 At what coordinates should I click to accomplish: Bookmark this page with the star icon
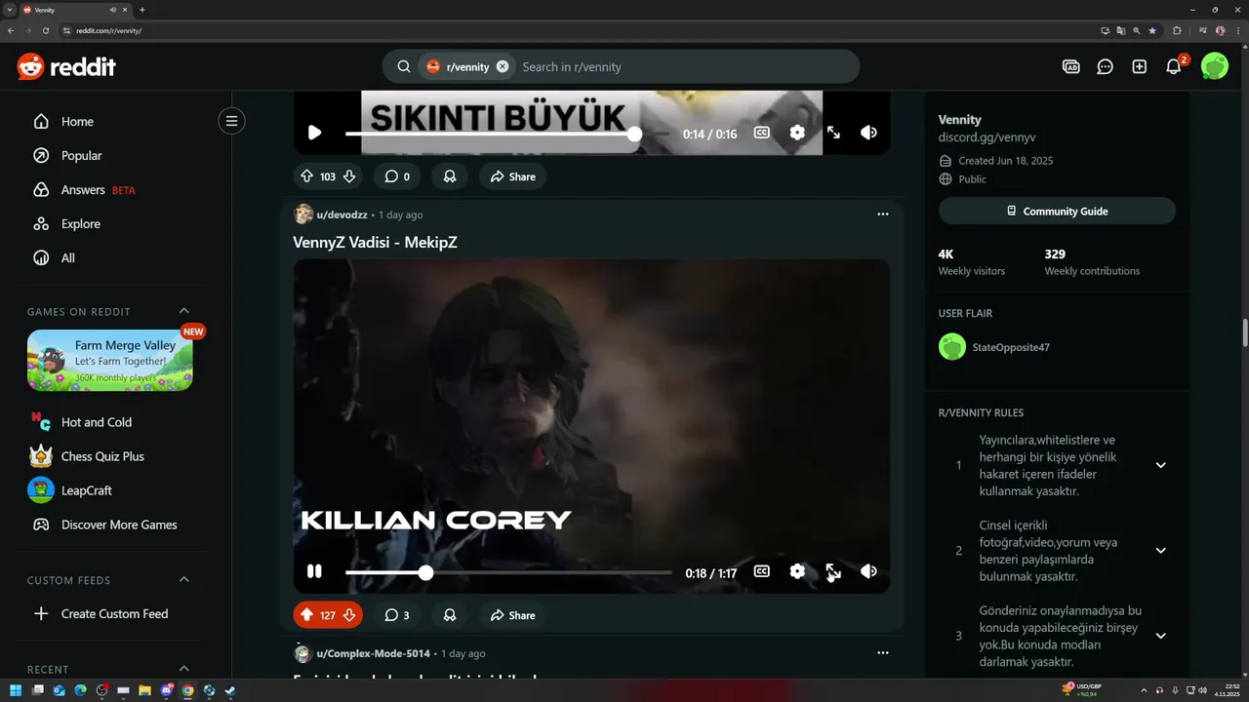tap(1152, 30)
